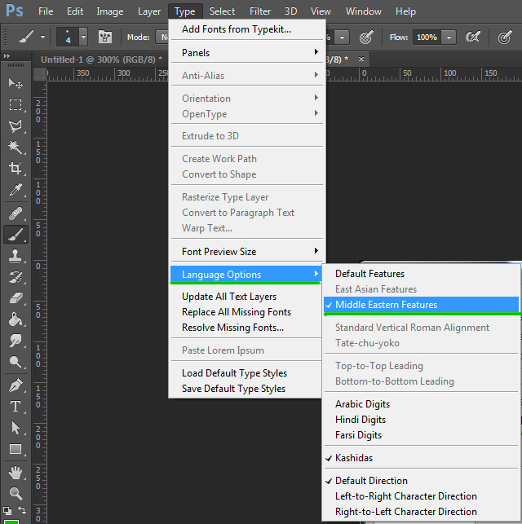
Task: Select the Horizontal Type tool
Action: coord(15,407)
